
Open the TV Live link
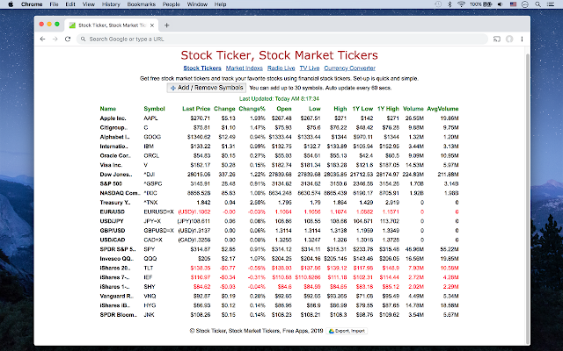point(310,68)
